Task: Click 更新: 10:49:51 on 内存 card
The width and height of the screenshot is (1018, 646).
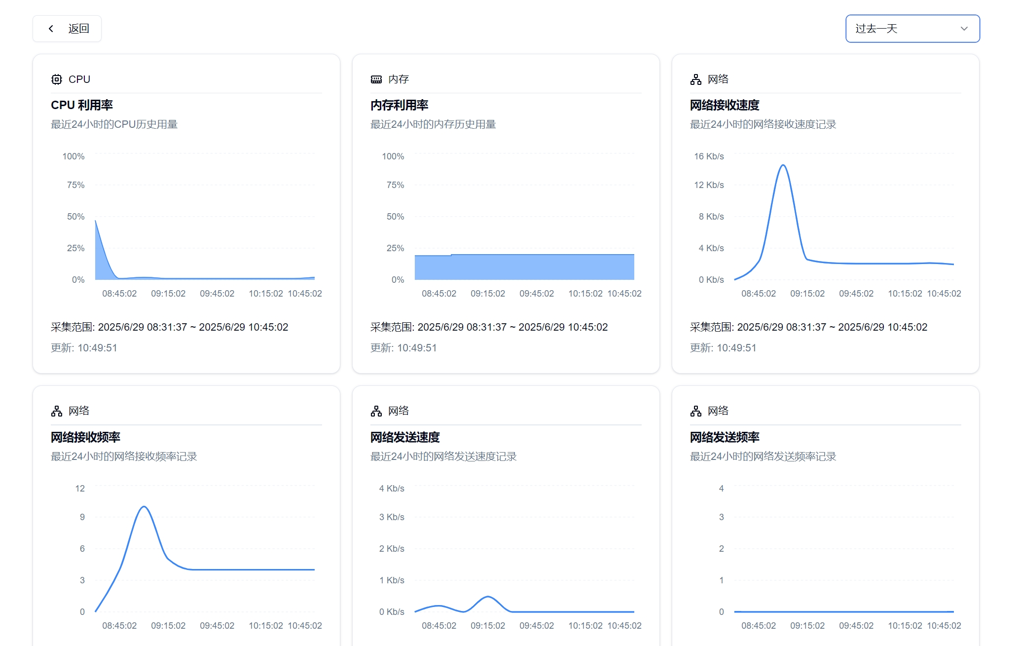Action: click(x=404, y=348)
